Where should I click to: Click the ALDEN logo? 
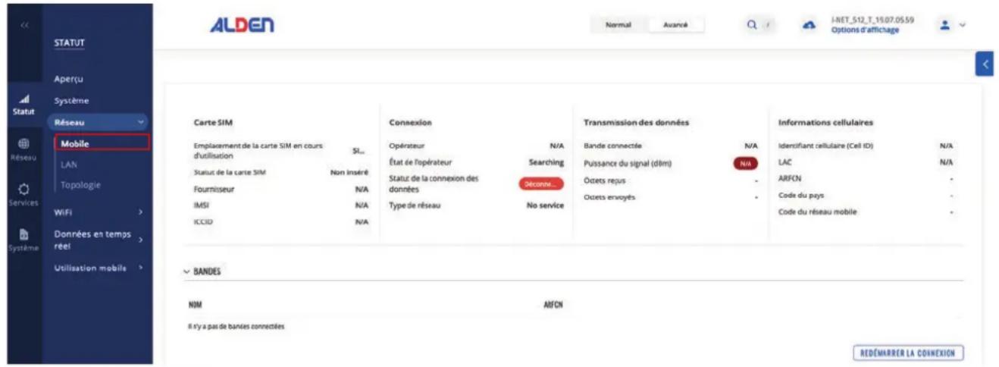pyautogui.click(x=243, y=25)
